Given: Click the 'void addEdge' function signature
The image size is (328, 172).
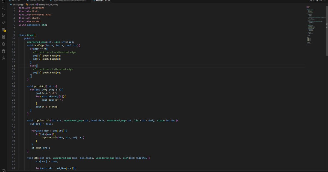Looking at the screenshot, I should coord(53,45).
